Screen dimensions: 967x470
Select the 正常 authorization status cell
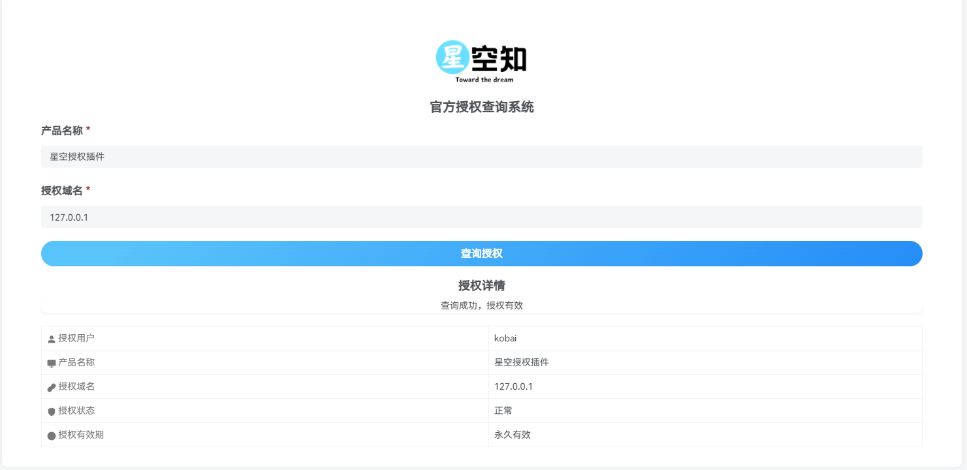pyautogui.click(x=505, y=411)
